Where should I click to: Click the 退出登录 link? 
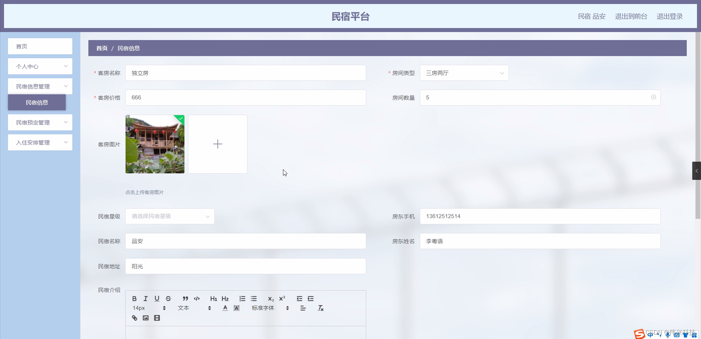tap(670, 16)
